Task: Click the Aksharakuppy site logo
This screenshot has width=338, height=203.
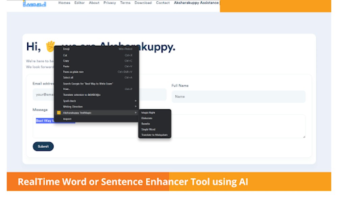Action: (34, 4)
